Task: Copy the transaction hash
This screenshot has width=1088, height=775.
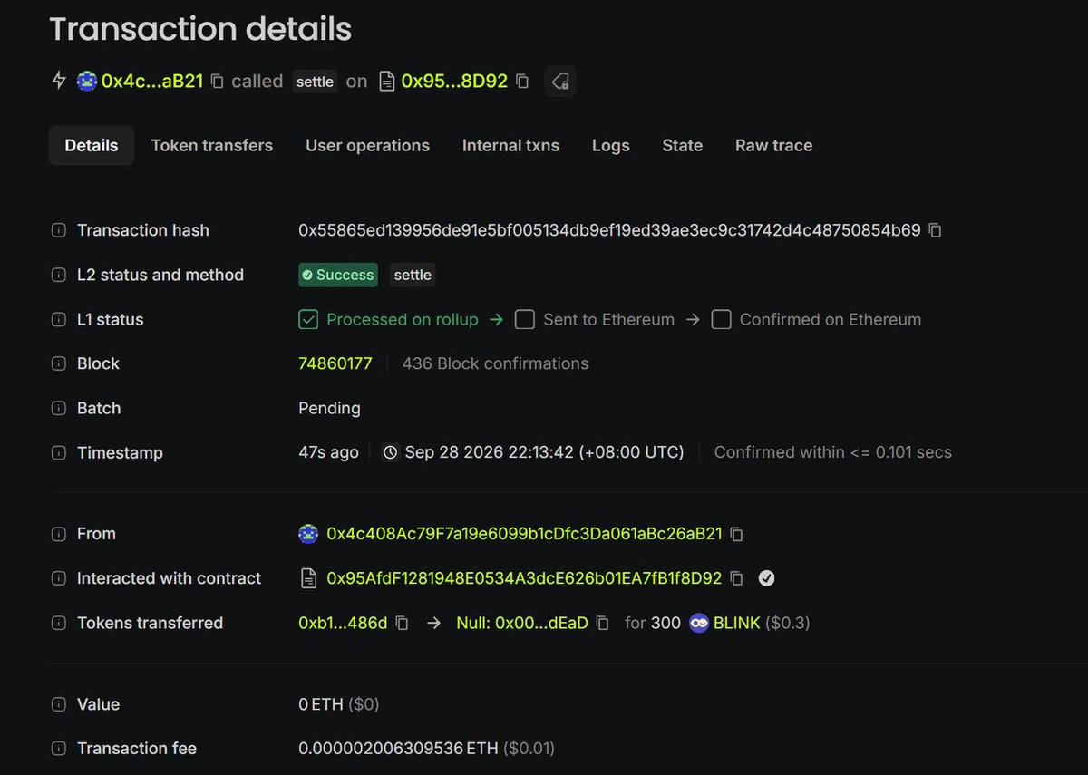Action: click(936, 230)
